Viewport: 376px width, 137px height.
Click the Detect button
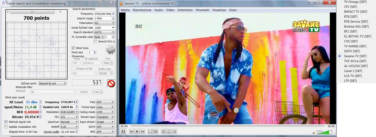pyautogui.click(x=84, y=92)
